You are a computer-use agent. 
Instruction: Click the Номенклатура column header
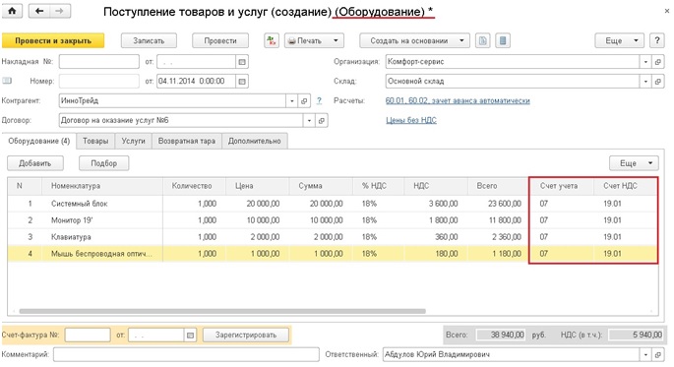coord(102,186)
